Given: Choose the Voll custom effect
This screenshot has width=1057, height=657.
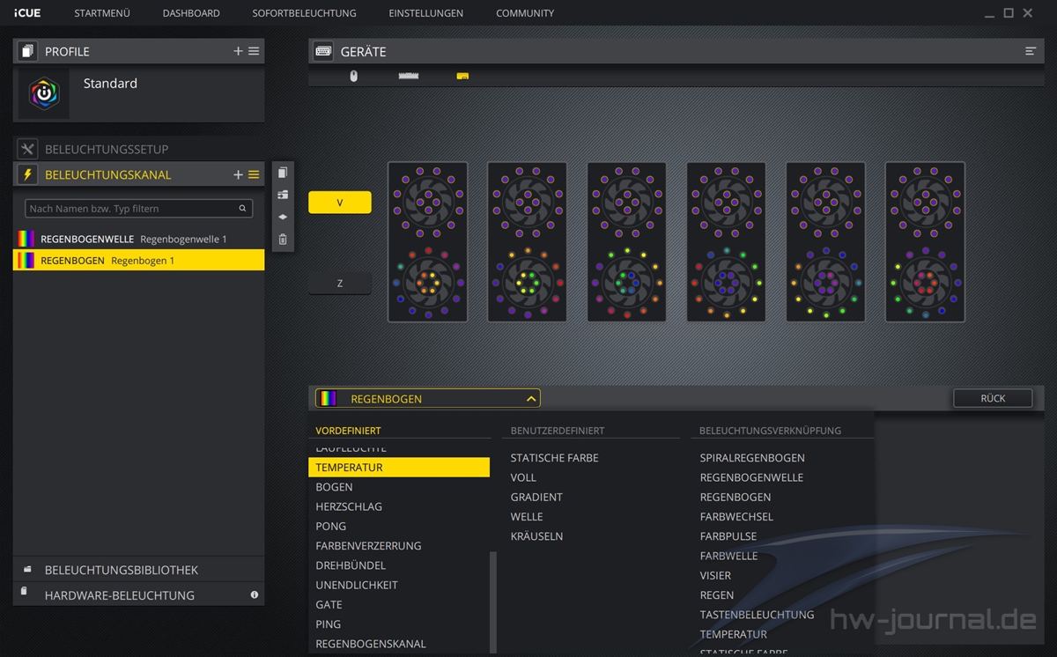Looking at the screenshot, I should tap(523, 477).
